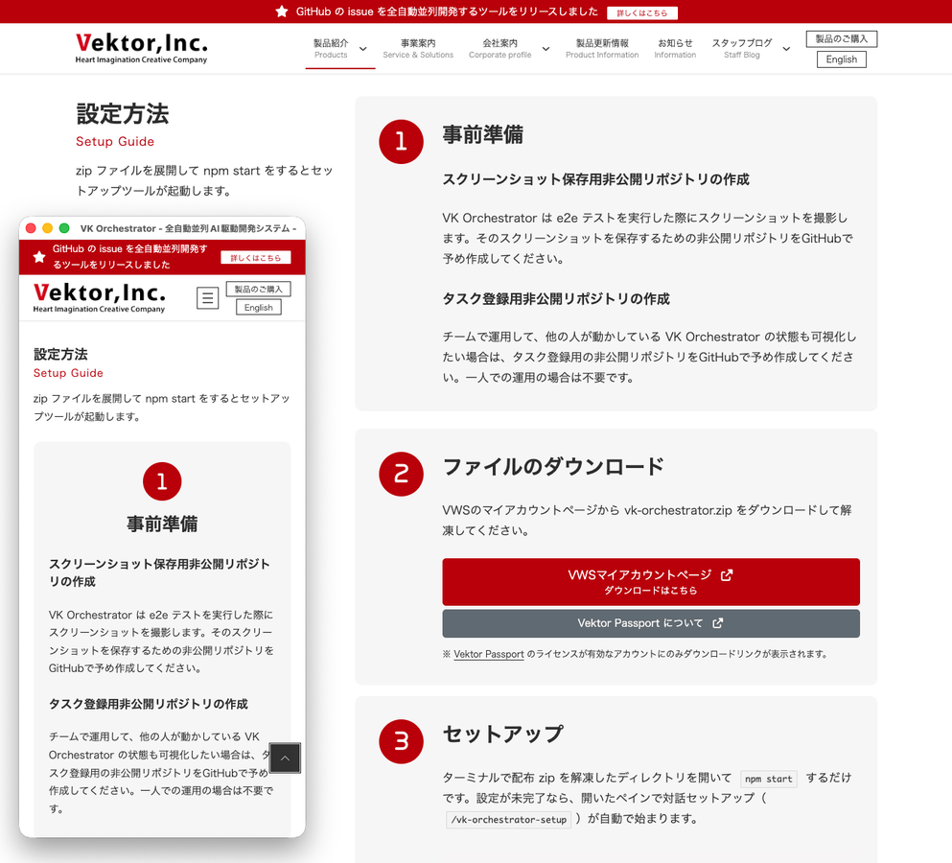Screen dimensions: 952x863
Task: Click タスク登録用非公開リポジトリの作成 subheading in main page
Action: (556, 299)
